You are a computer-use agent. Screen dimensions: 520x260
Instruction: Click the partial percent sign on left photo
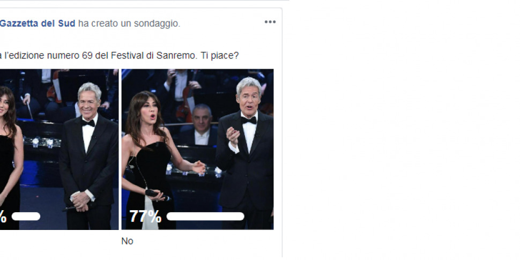3,217
